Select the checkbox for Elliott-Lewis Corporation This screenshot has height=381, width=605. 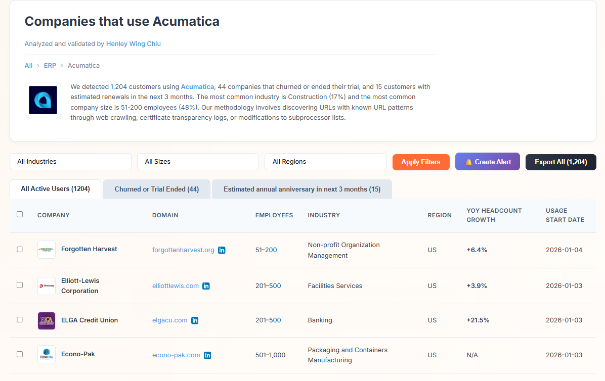click(20, 285)
